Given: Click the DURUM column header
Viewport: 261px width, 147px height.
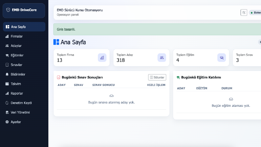Looking at the screenshot, I should pyautogui.click(x=227, y=88).
